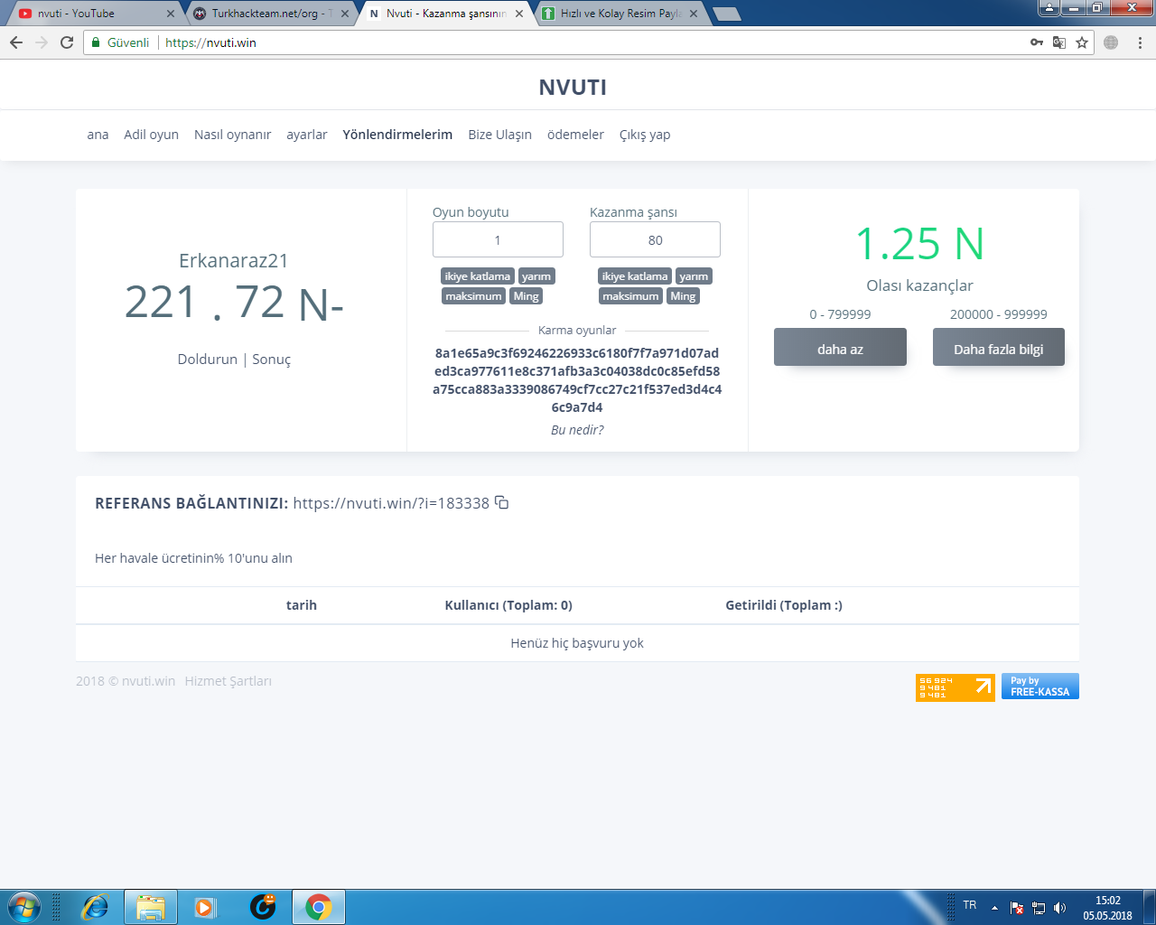1156x925 pixels.
Task: Click the Oyun boyutu input field
Action: [x=498, y=240]
